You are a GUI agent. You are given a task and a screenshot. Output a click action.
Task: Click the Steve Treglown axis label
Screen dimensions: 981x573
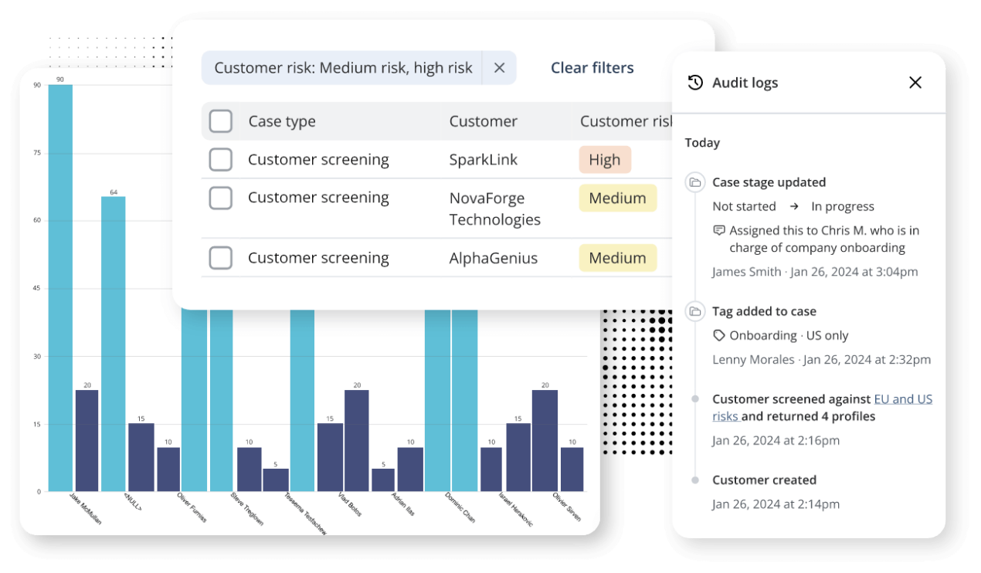(246, 510)
